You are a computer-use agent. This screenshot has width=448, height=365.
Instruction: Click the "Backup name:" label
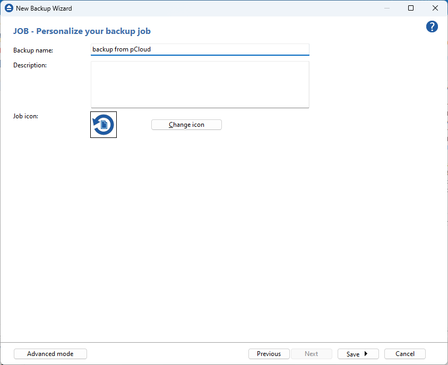point(33,50)
